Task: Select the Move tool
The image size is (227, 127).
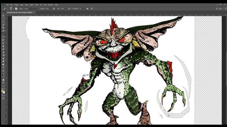Action: [3, 16]
